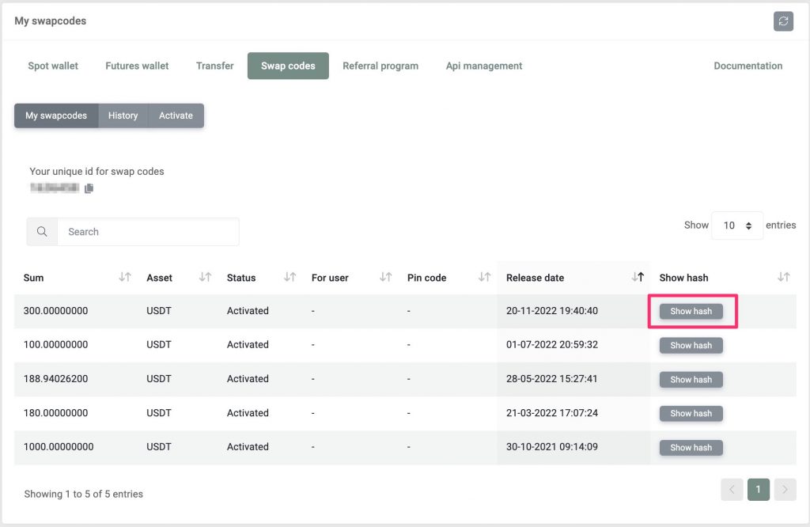This screenshot has width=810, height=527.
Task: Sort the table by Asset
Action: (x=205, y=277)
